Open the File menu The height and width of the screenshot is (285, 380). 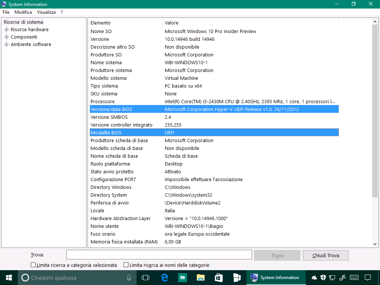tap(6, 12)
